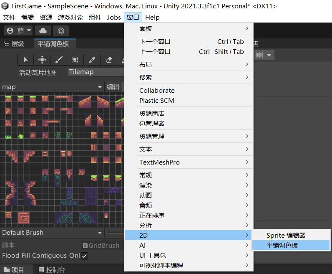Select the Paintbrush tool in Tile Palette
This screenshot has width=332, height=274.
(x=59, y=60)
